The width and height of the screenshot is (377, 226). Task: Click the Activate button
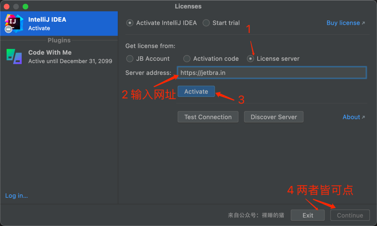pyautogui.click(x=196, y=91)
